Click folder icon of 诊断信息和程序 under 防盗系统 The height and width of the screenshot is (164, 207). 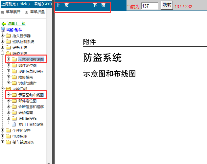pyautogui.click(x=14, y=71)
